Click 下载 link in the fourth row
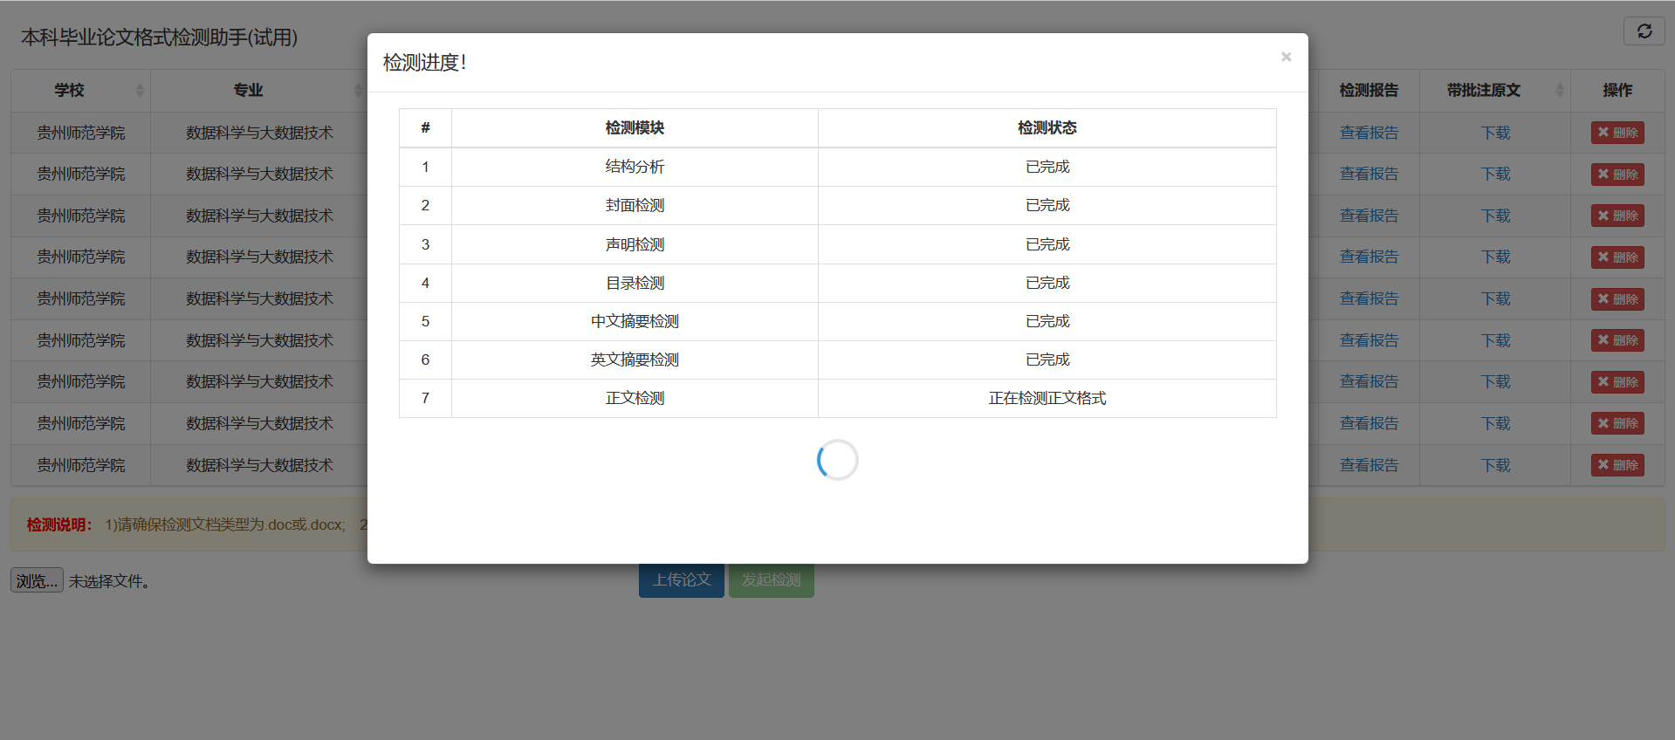 tap(1495, 257)
